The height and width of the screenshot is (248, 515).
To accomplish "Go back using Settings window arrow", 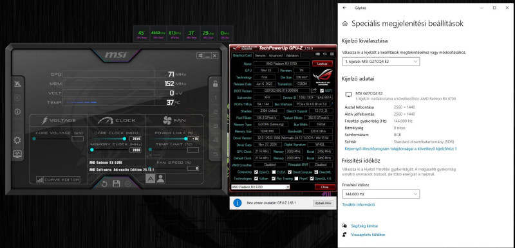I will 344,8.
